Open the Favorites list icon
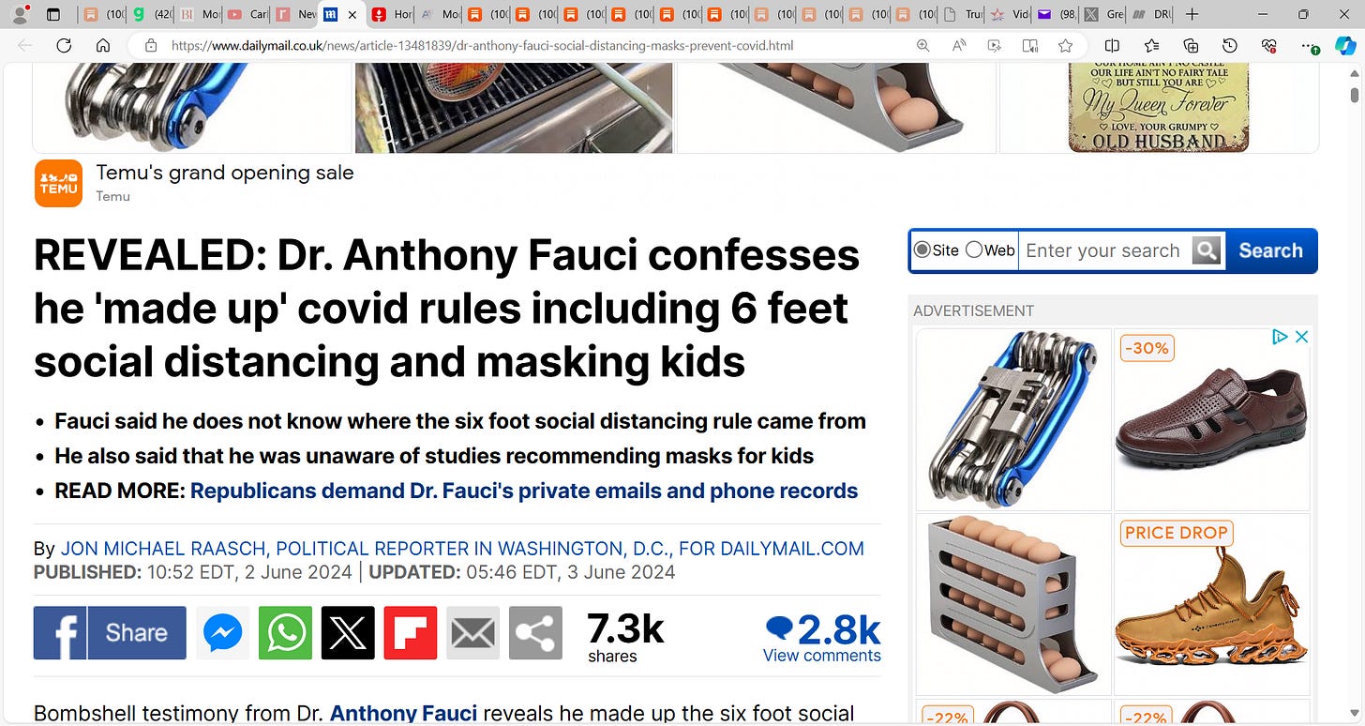Viewport: 1365px width, 726px height. click(1151, 45)
